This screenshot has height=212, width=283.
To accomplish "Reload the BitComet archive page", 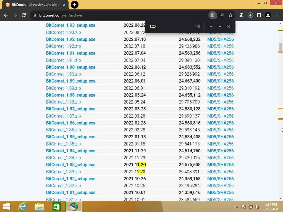I will pyautogui.click(x=24, y=15).
